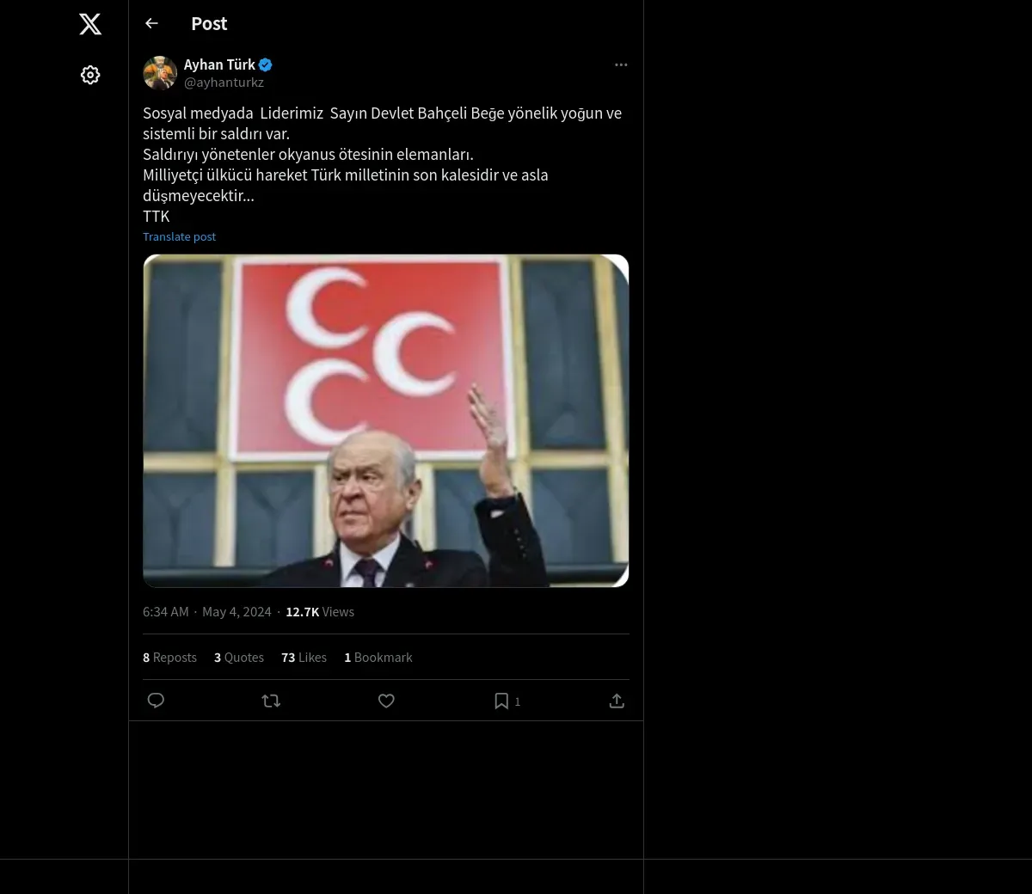
Task: Translate post link under the text
Action: [179, 236]
